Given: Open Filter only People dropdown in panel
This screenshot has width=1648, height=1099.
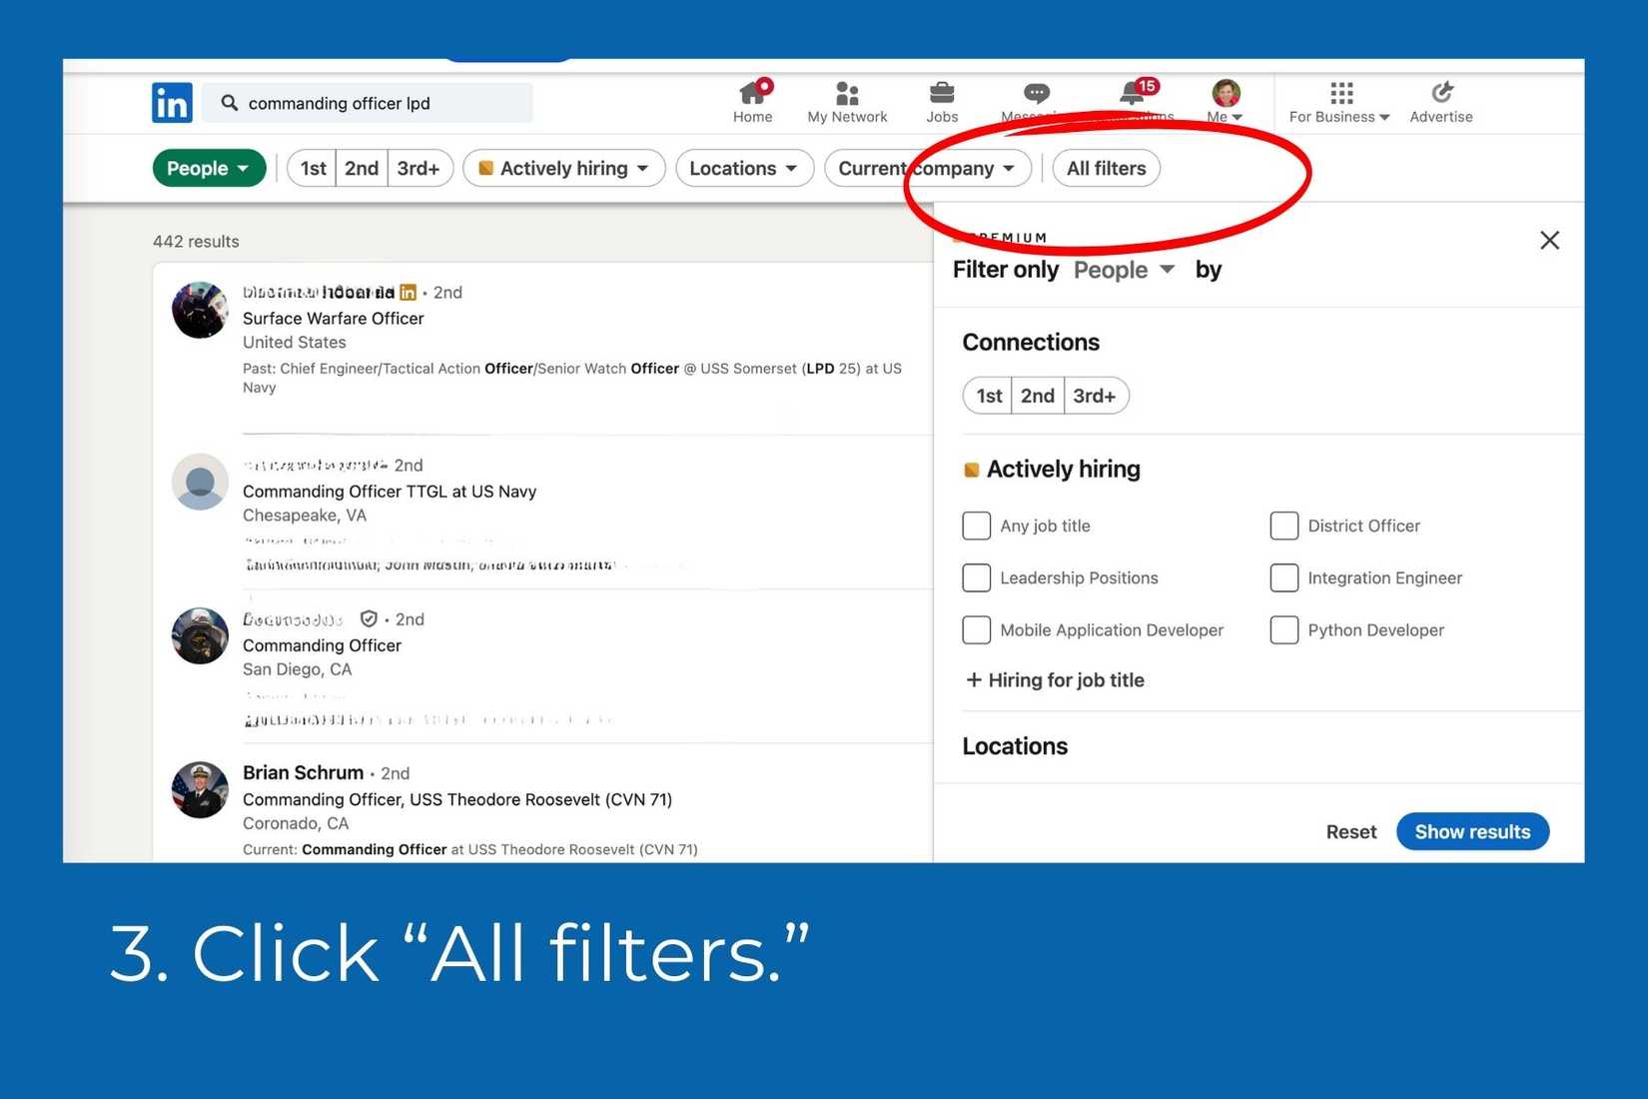Looking at the screenshot, I should [1124, 270].
